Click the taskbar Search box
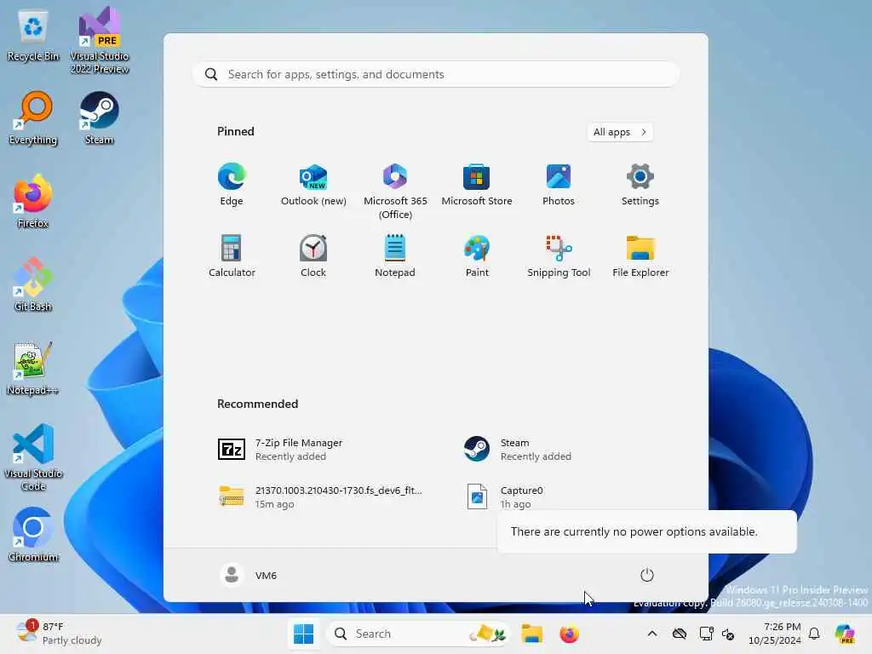The image size is (872, 654). tap(418, 634)
